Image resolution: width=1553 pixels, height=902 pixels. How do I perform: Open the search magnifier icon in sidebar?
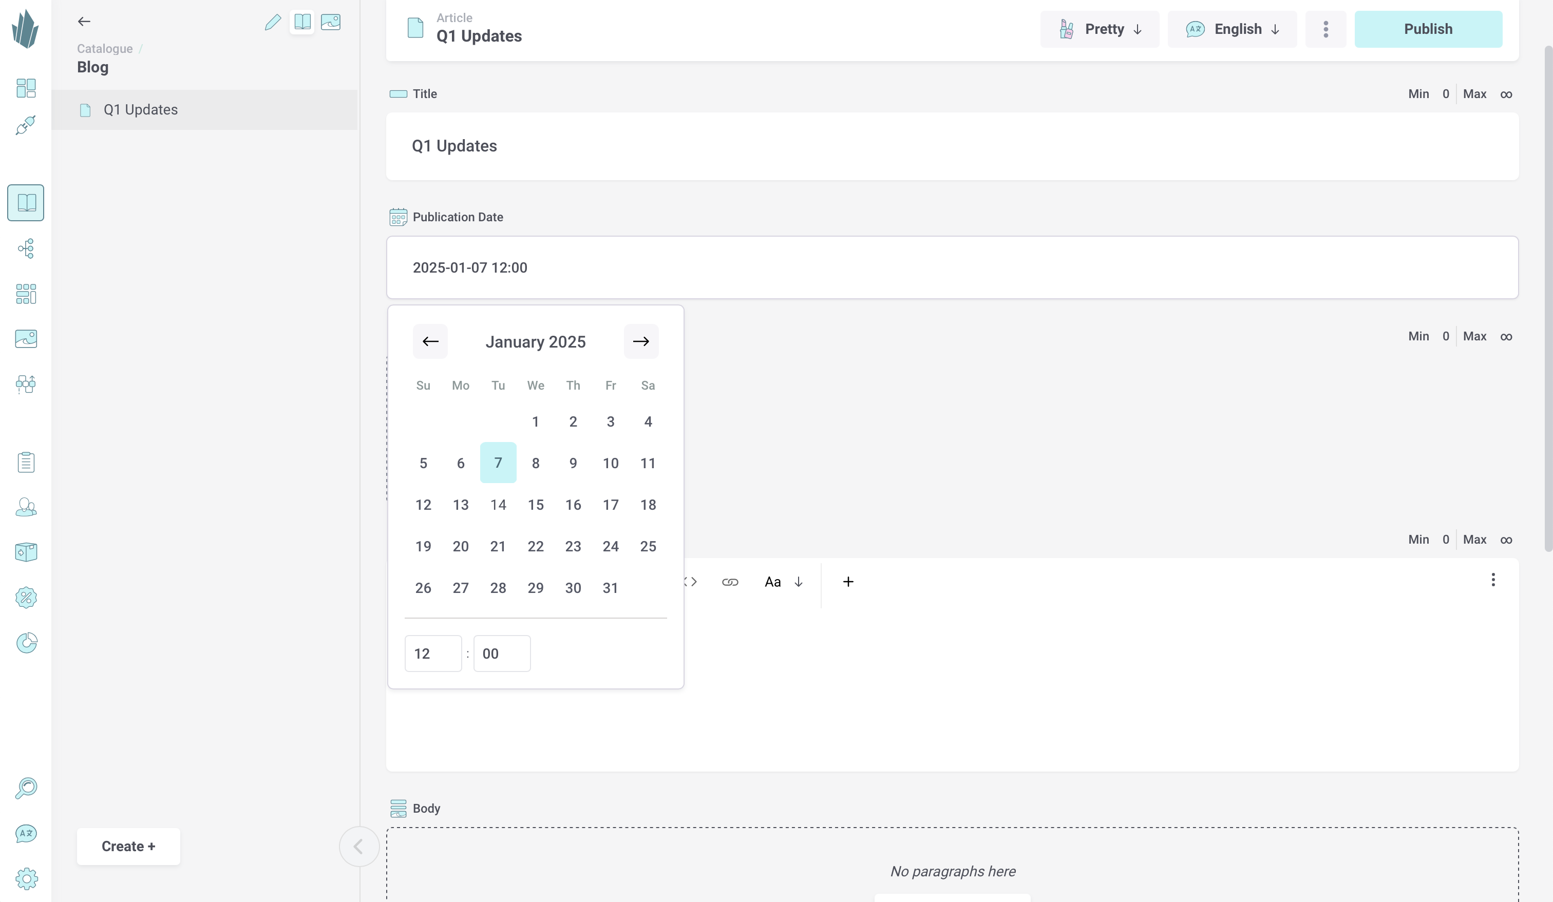(26, 788)
